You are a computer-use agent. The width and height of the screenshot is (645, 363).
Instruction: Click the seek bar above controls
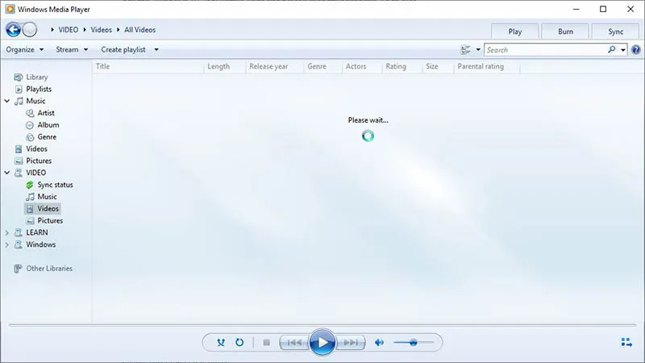pyautogui.click(x=322, y=325)
